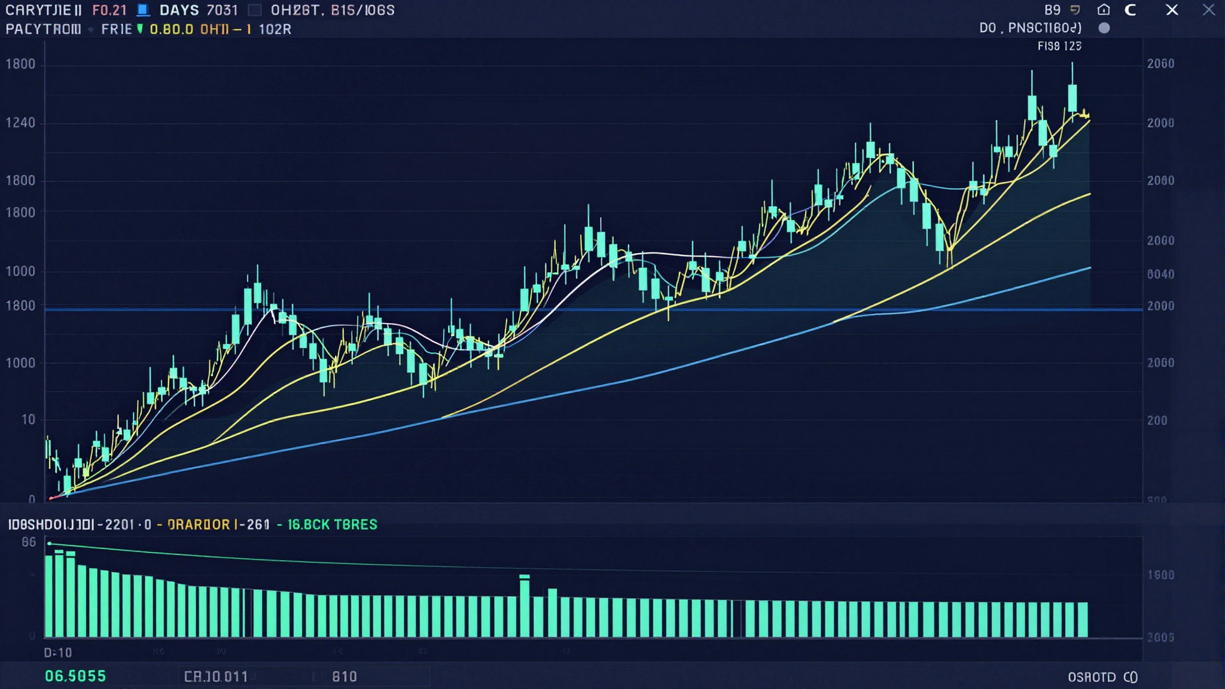Click the crescent C icon in the top bar
1225x689 pixels.
tap(1130, 10)
